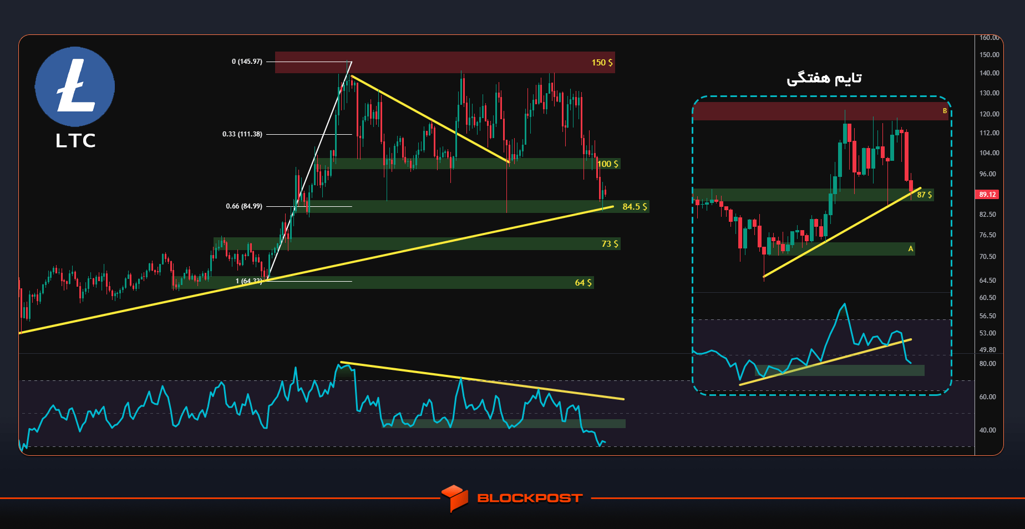The image size is (1025, 529).
Task: Click the current price tag 89.12
Action: tap(987, 195)
